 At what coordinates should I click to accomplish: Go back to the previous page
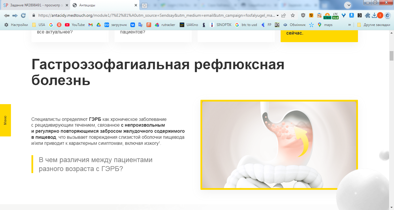tap(7, 16)
